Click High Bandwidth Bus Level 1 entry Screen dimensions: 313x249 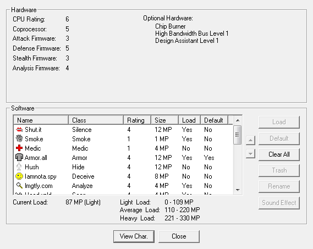191,34
